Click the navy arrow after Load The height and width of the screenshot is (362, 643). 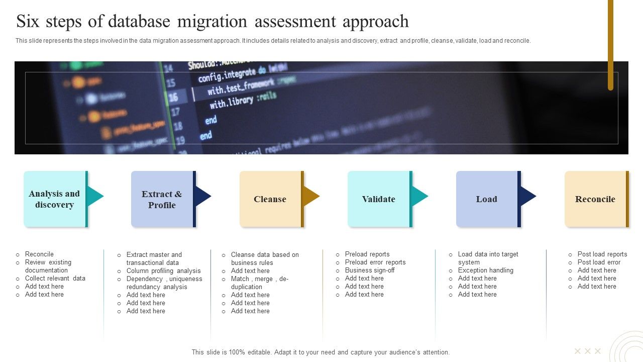[528, 197]
